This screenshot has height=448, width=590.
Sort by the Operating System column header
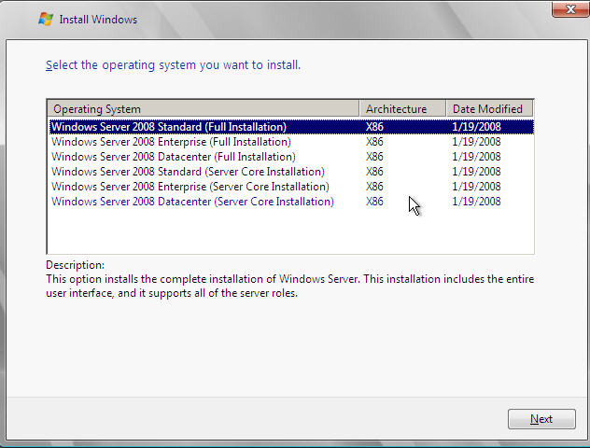(x=204, y=109)
